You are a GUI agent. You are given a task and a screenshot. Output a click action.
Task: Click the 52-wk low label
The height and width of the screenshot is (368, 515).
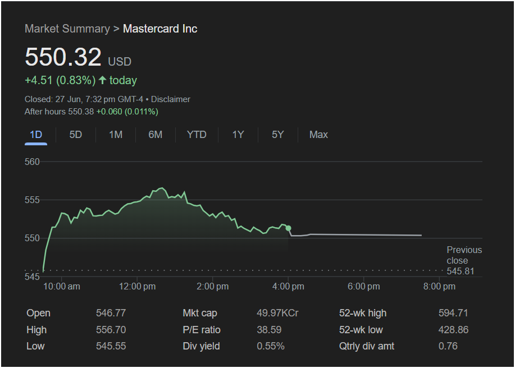[x=361, y=330]
